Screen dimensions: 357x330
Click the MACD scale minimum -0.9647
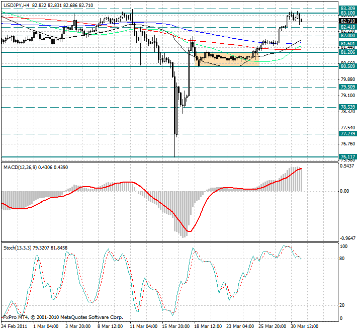[347, 238]
